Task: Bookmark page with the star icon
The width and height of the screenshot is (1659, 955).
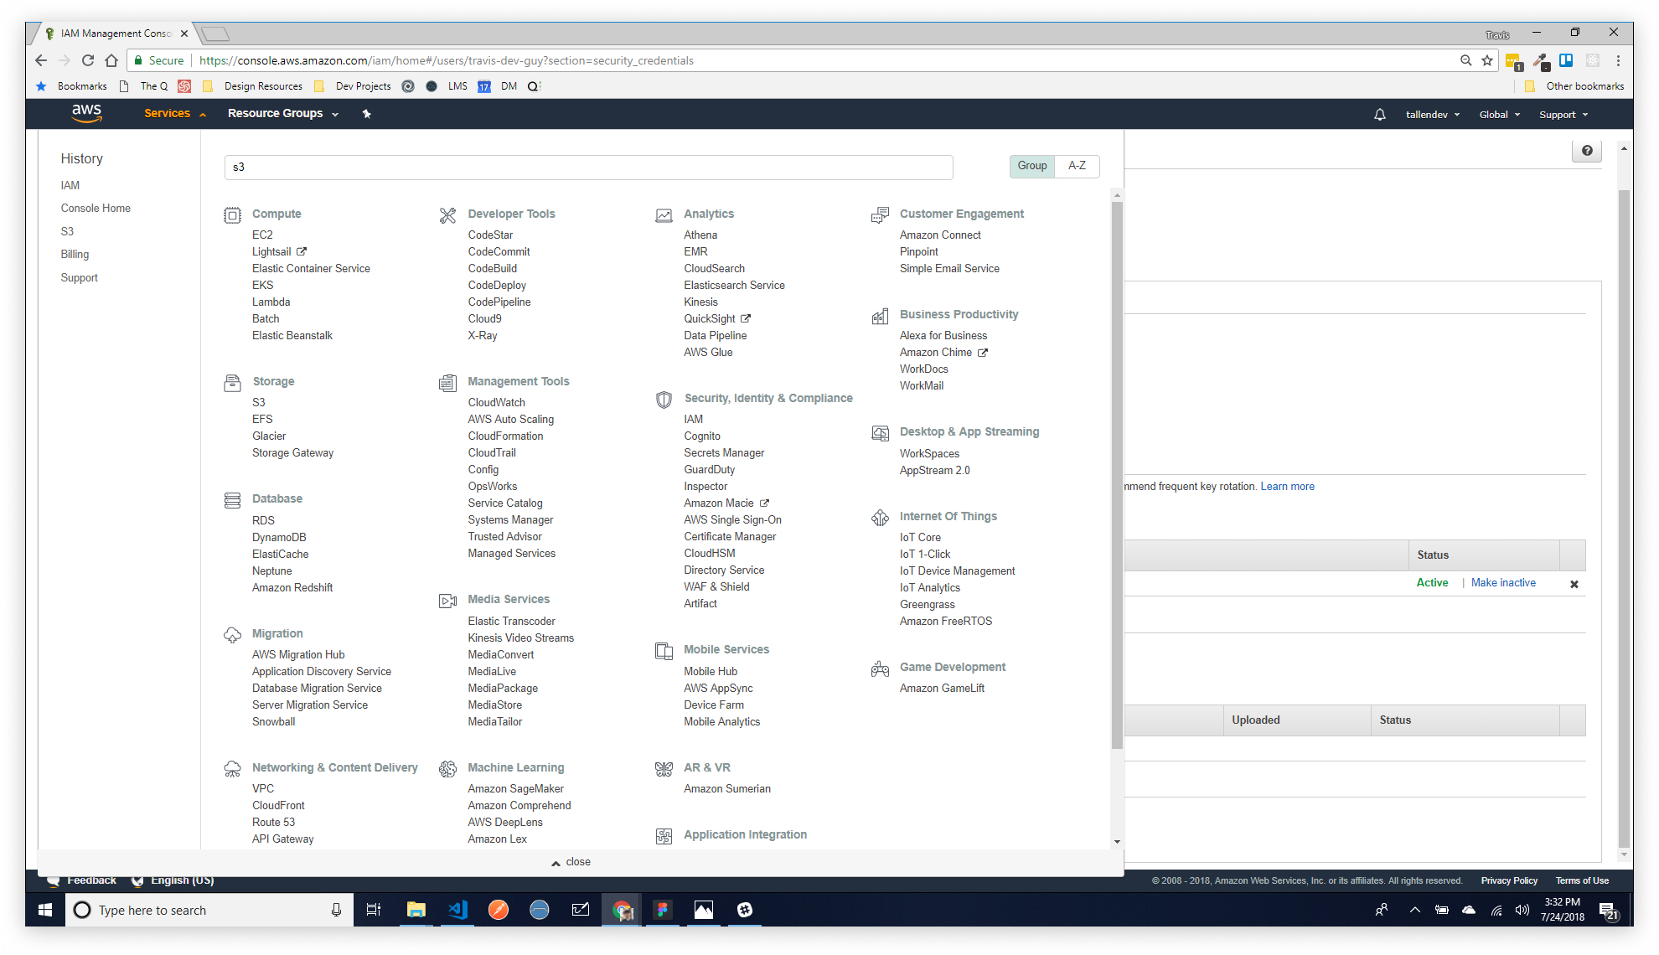Action: [1487, 60]
